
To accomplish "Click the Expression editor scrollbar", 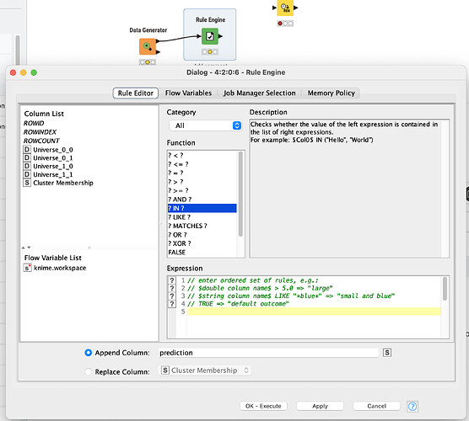I will (445, 289).
